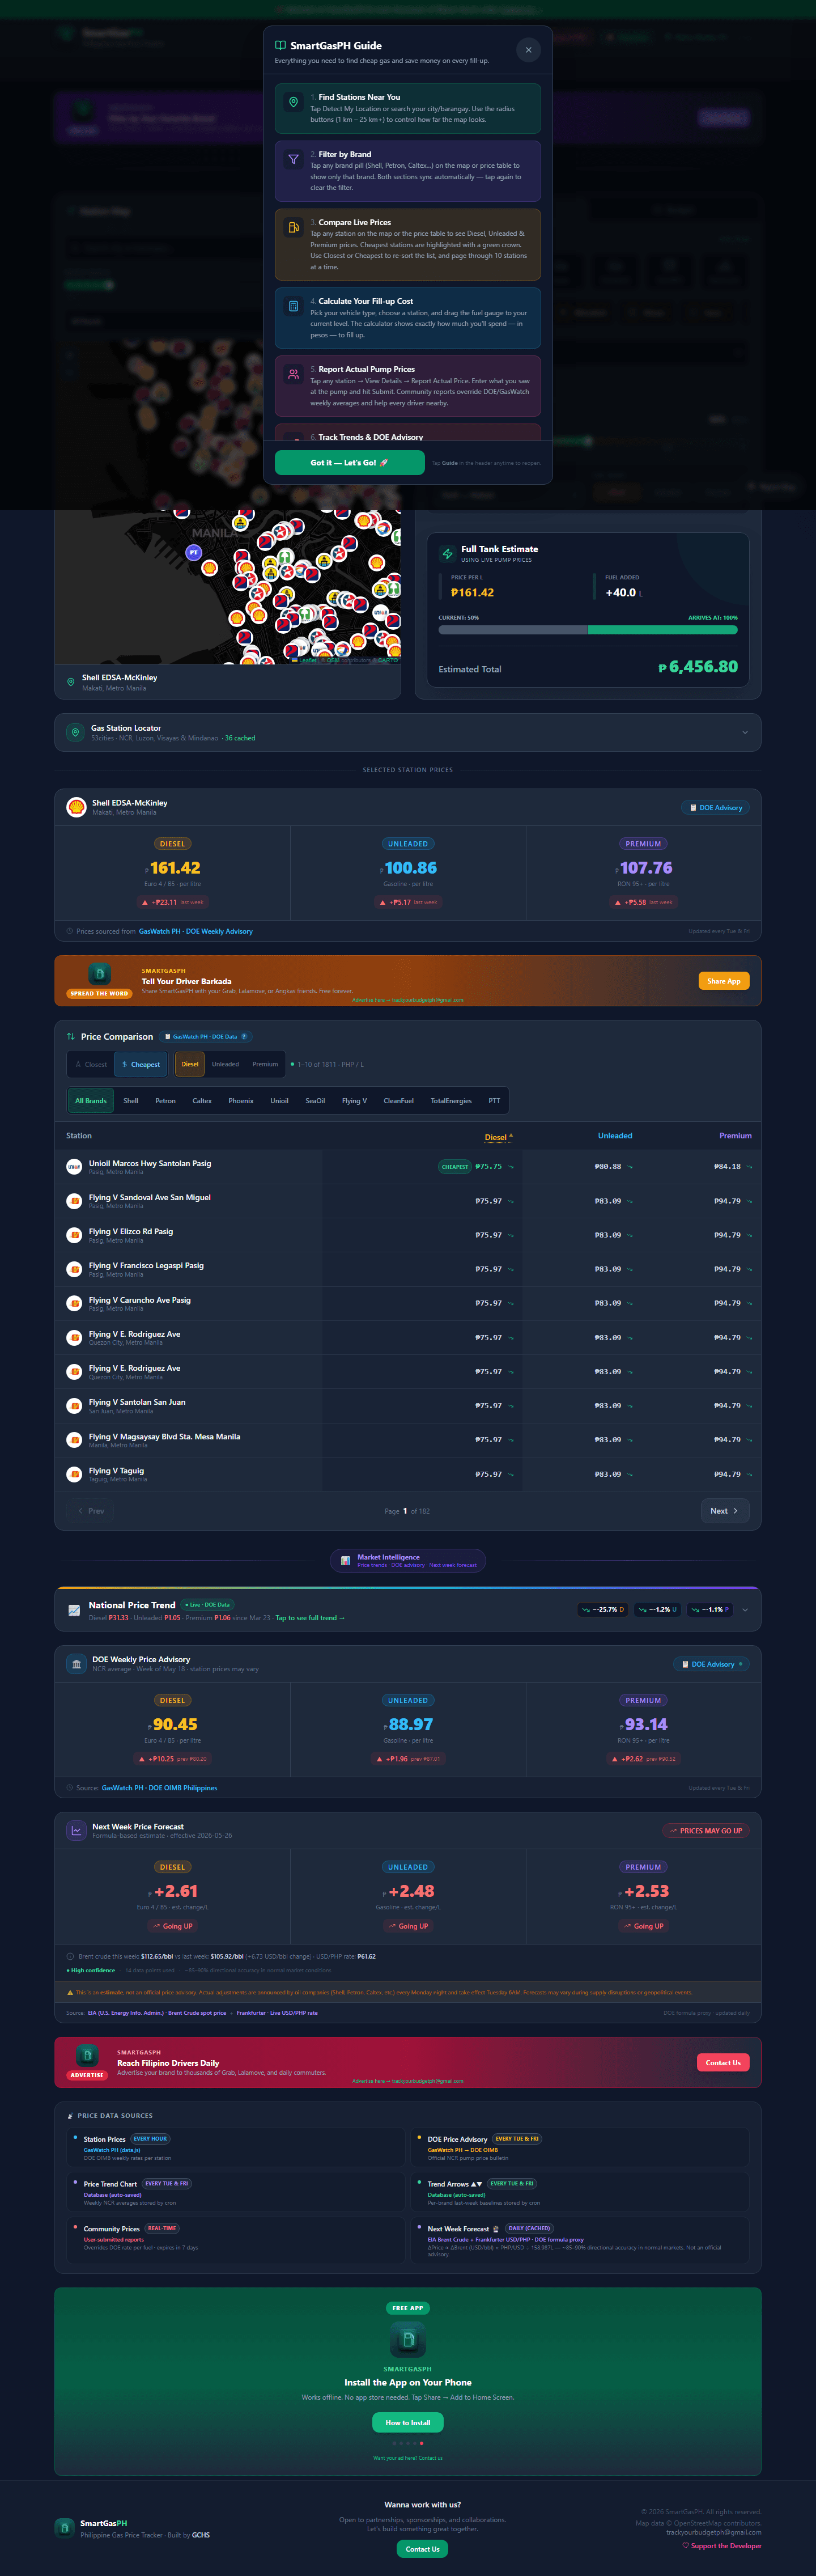Click the calculator icon in Calculate Your Fill-up Cost
Image resolution: width=816 pixels, height=2576 pixels.
coord(293,306)
